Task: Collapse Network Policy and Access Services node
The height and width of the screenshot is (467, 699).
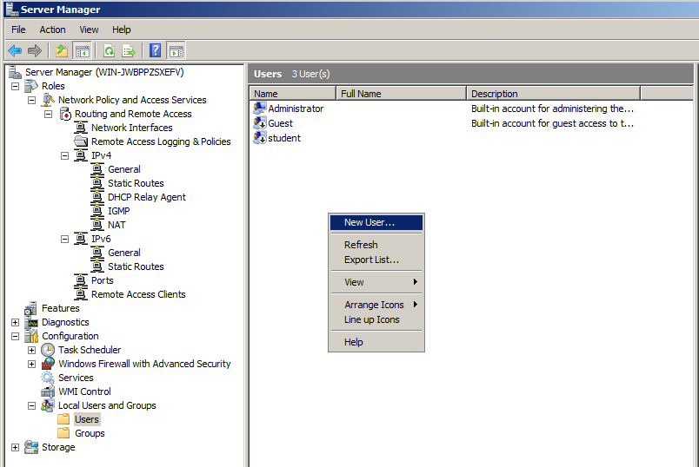Action: [31, 100]
